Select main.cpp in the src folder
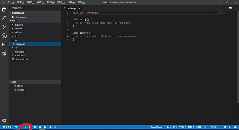The image size is (239, 130). pos(35,44)
